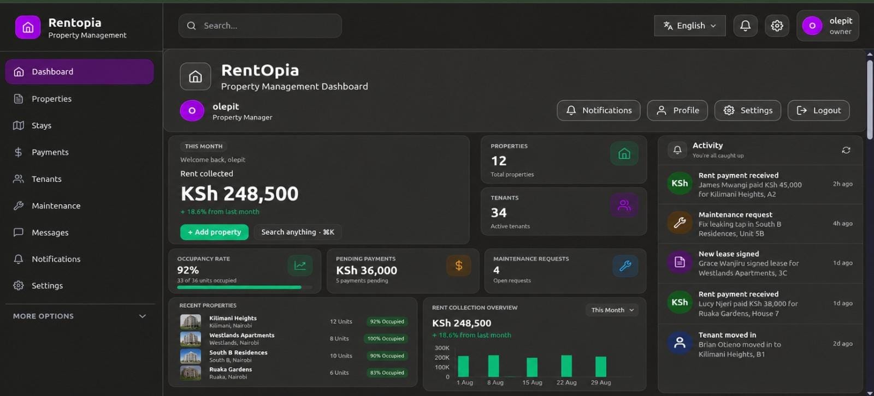Click the header Settings button
The image size is (874, 396).
(x=748, y=110)
